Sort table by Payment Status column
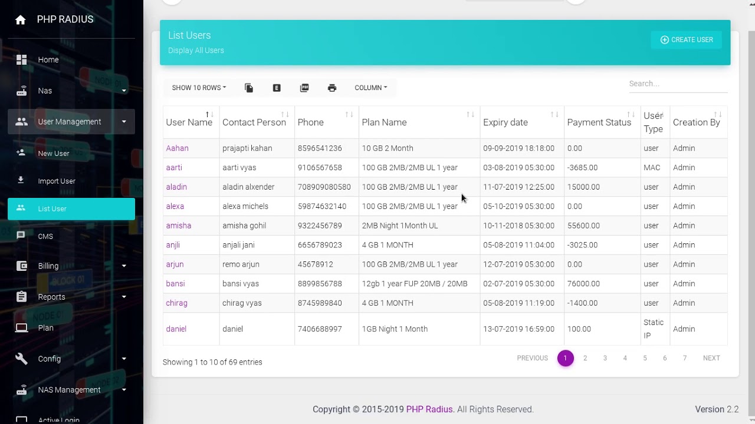 (x=602, y=122)
